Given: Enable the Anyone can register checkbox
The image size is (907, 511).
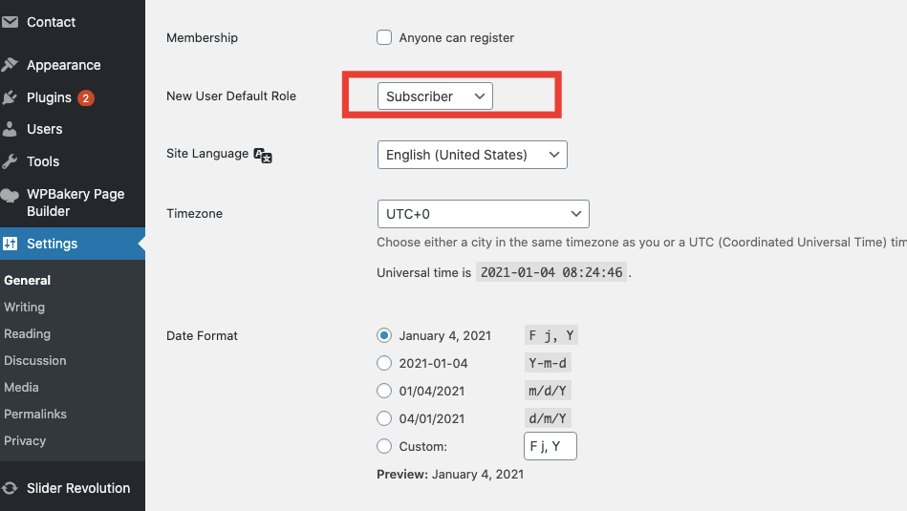Looking at the screenshot, I should (384, 38).
